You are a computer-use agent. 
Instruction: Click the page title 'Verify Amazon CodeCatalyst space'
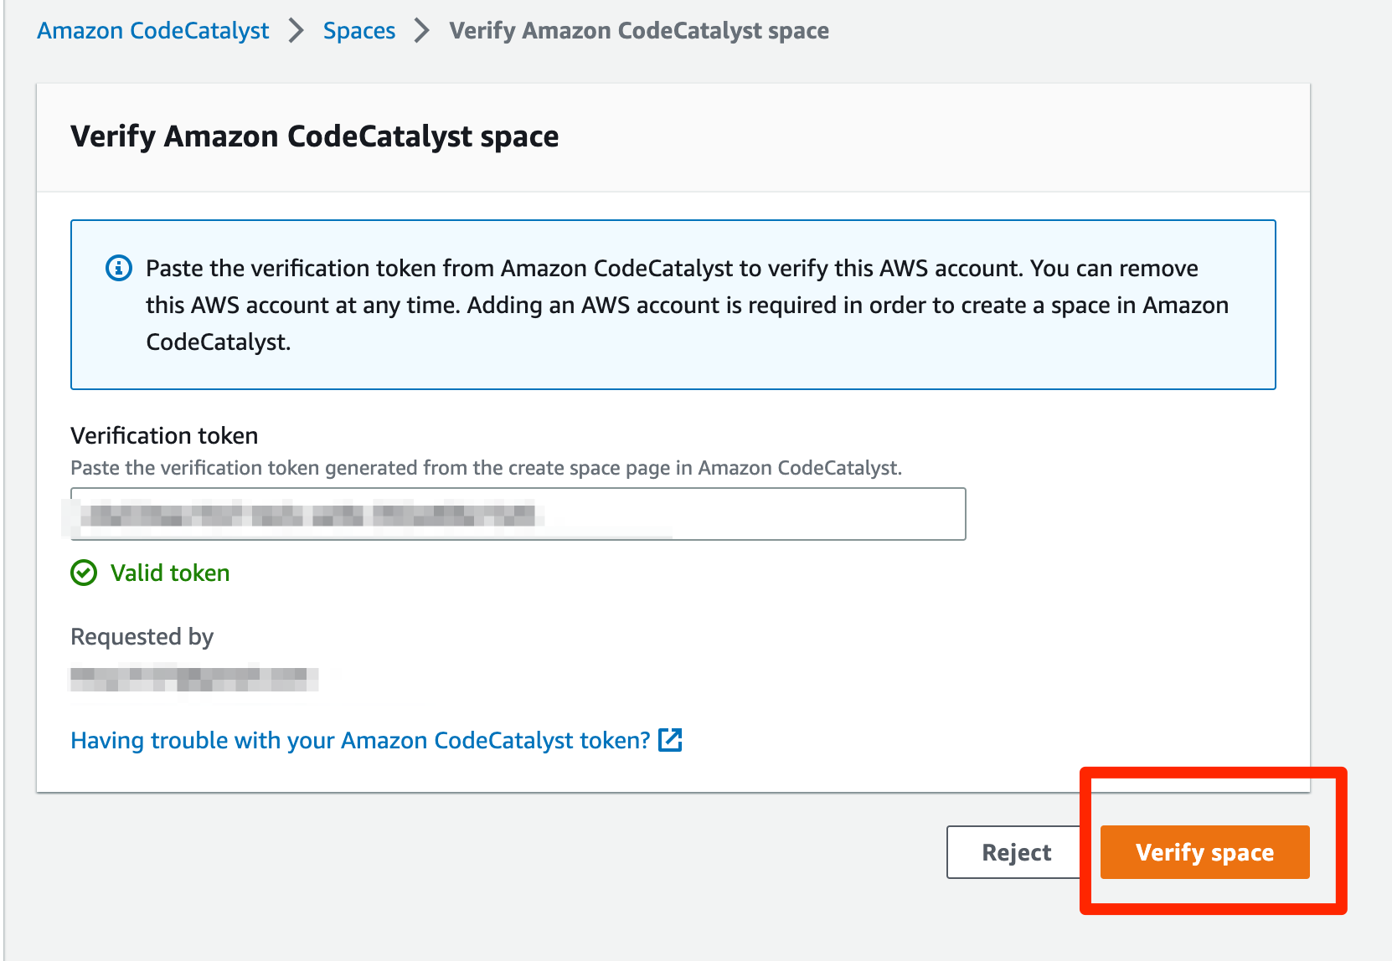coord(314,136)
